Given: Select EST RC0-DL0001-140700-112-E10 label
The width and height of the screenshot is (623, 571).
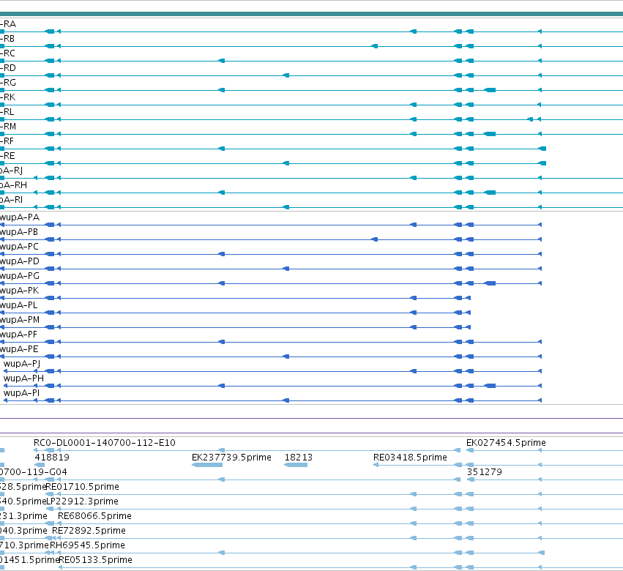Looking at the screenshot, I should click(x=105, y=443).
